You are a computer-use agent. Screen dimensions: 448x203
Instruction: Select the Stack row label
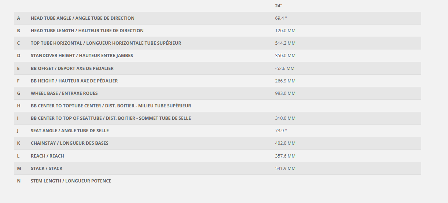[47, 169]
